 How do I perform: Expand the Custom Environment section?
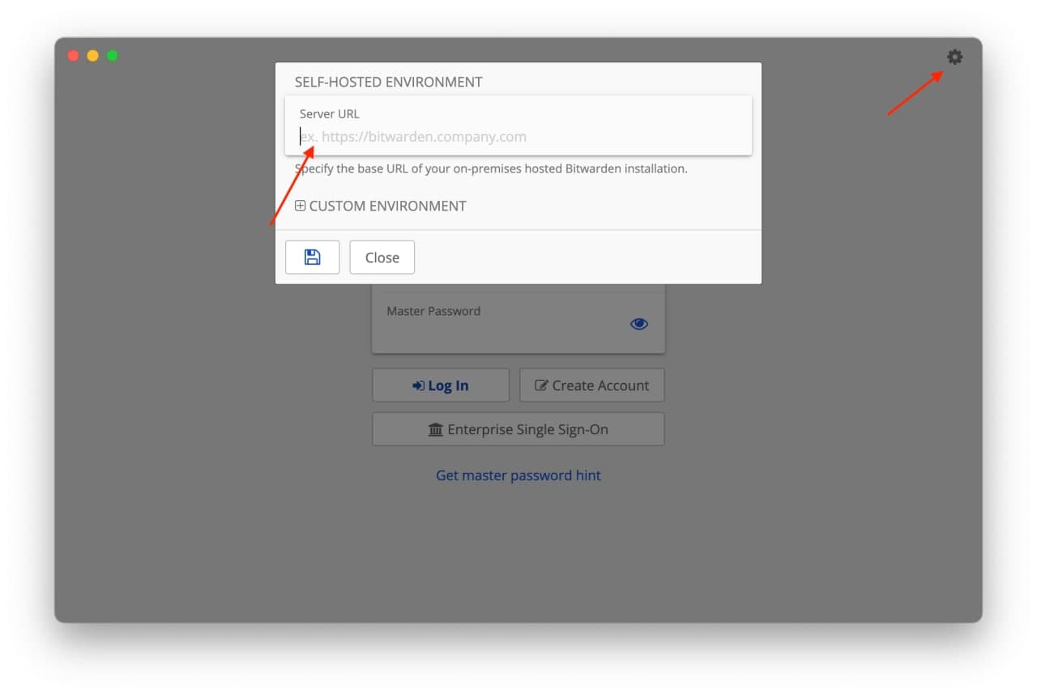pos(380,206)
